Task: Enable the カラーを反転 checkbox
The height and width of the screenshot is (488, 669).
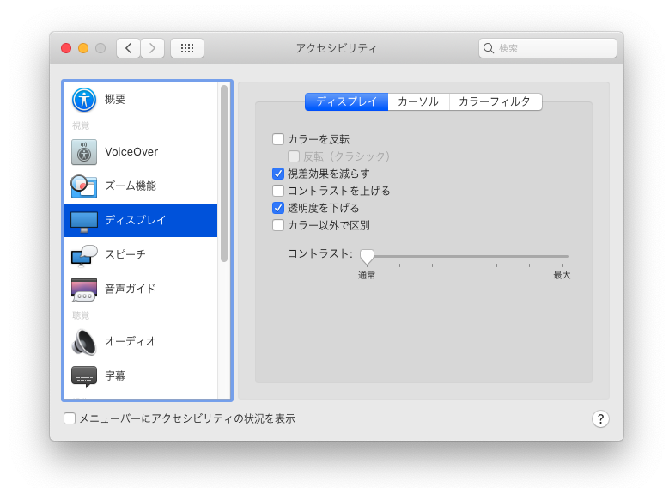Action: (x=278, y=139)
